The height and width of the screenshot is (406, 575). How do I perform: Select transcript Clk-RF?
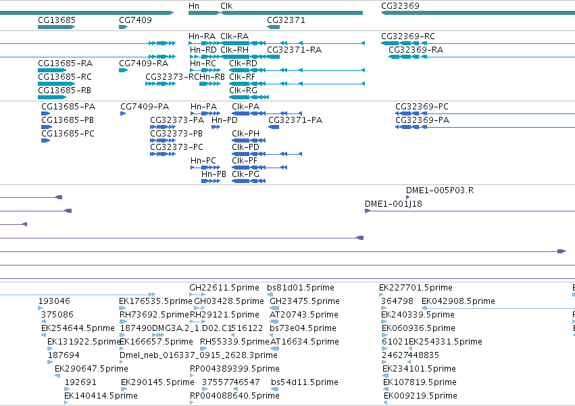(x=242, y=76)
